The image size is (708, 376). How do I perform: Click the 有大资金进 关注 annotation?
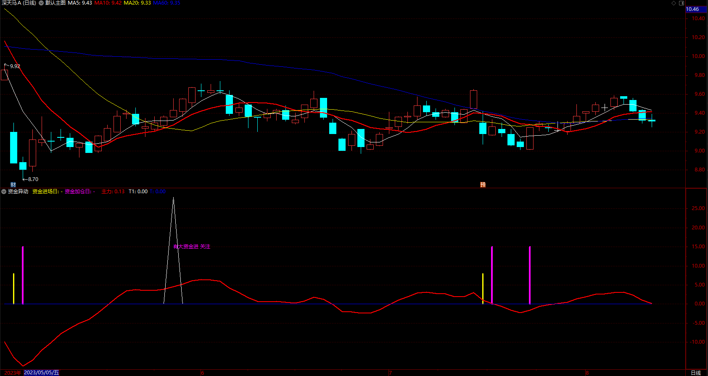(x=192, y=247)
